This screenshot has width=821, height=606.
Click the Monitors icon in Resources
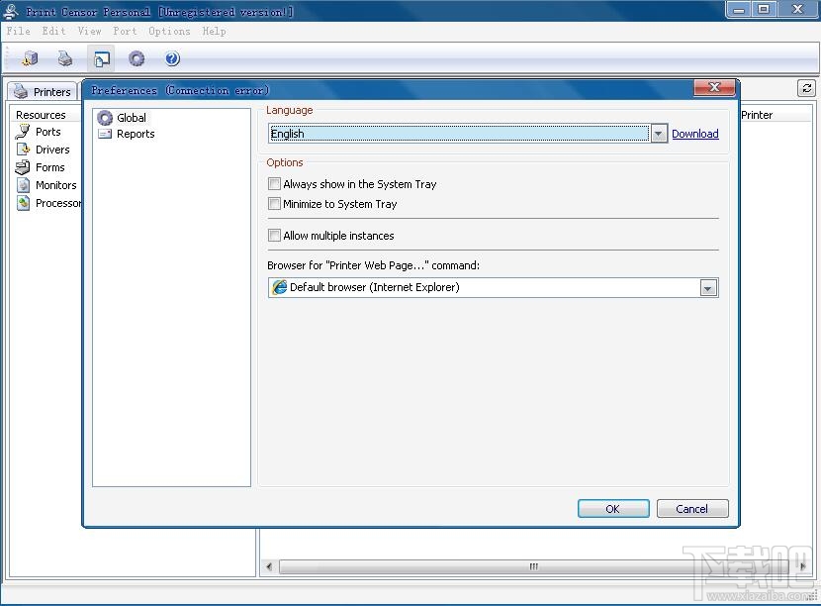tap(23, 185)
